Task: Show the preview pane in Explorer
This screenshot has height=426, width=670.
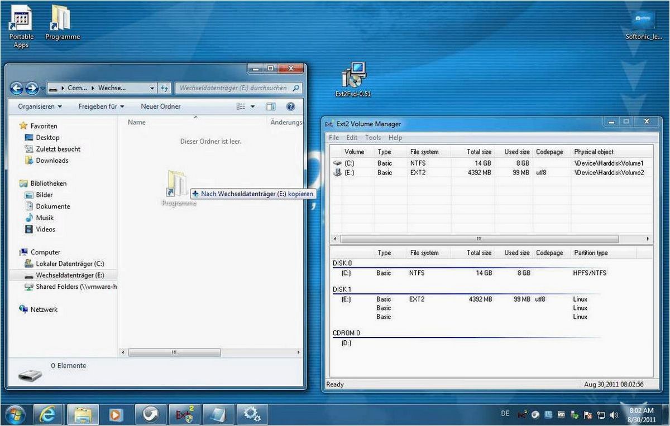Action: [x=271, y=106]
